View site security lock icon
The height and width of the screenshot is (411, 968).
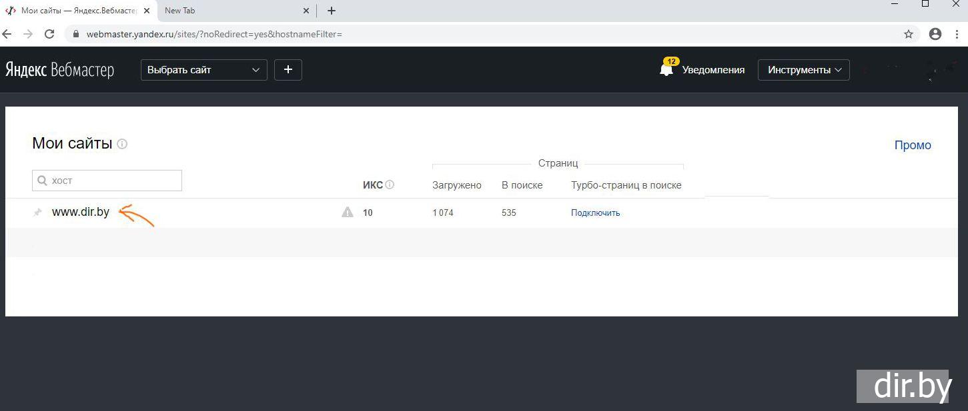tap(76, 34)
